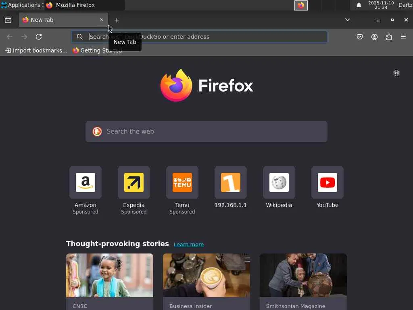Close the New Tab tab
413x310 pixels.
coord(102,20)
